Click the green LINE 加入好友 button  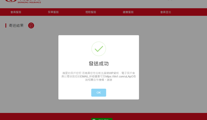pos(102,119)
